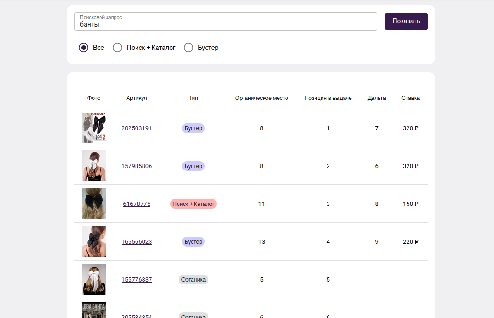
Task: Open article link 61678775
Action: point(136,204)
